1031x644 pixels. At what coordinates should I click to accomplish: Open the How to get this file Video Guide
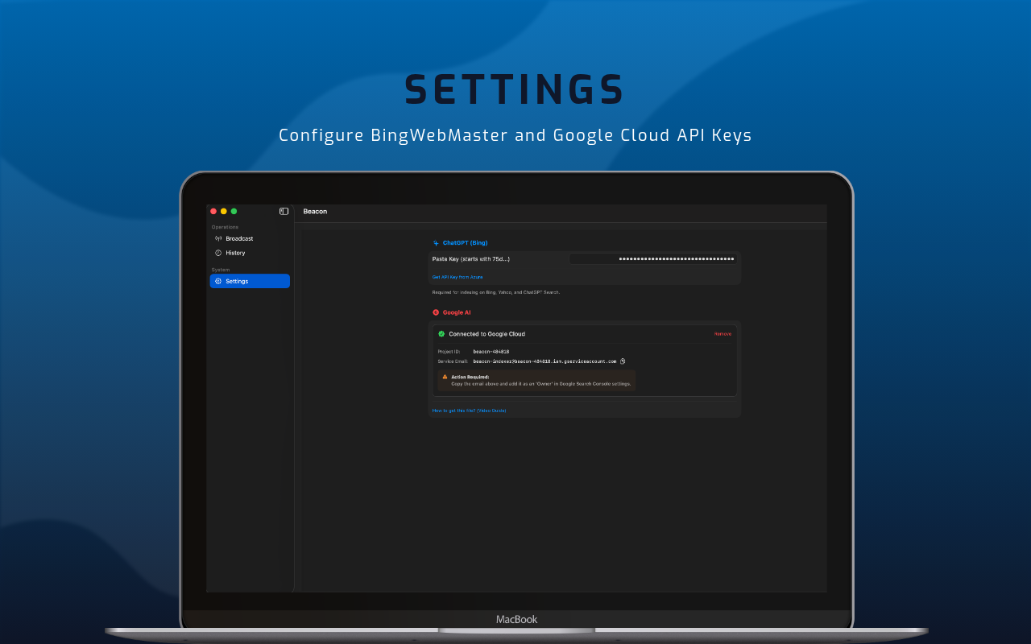pyautogui.click(x=470, y=411)
